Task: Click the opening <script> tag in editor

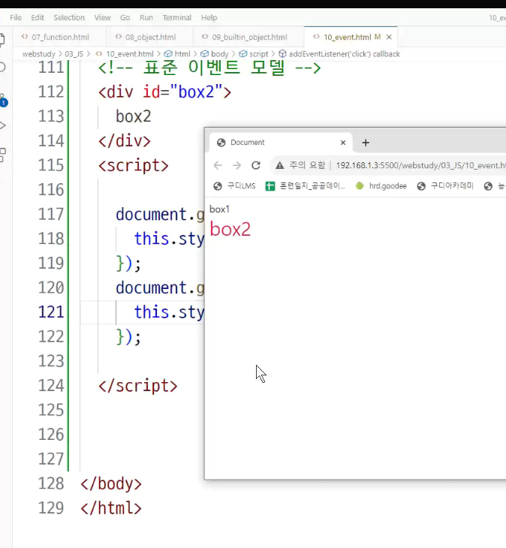Action: pyautogui.click(x=134, y=165)
